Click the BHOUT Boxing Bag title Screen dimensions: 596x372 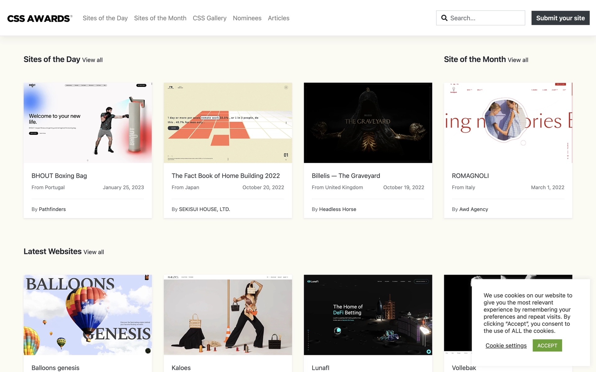(59, 176)
